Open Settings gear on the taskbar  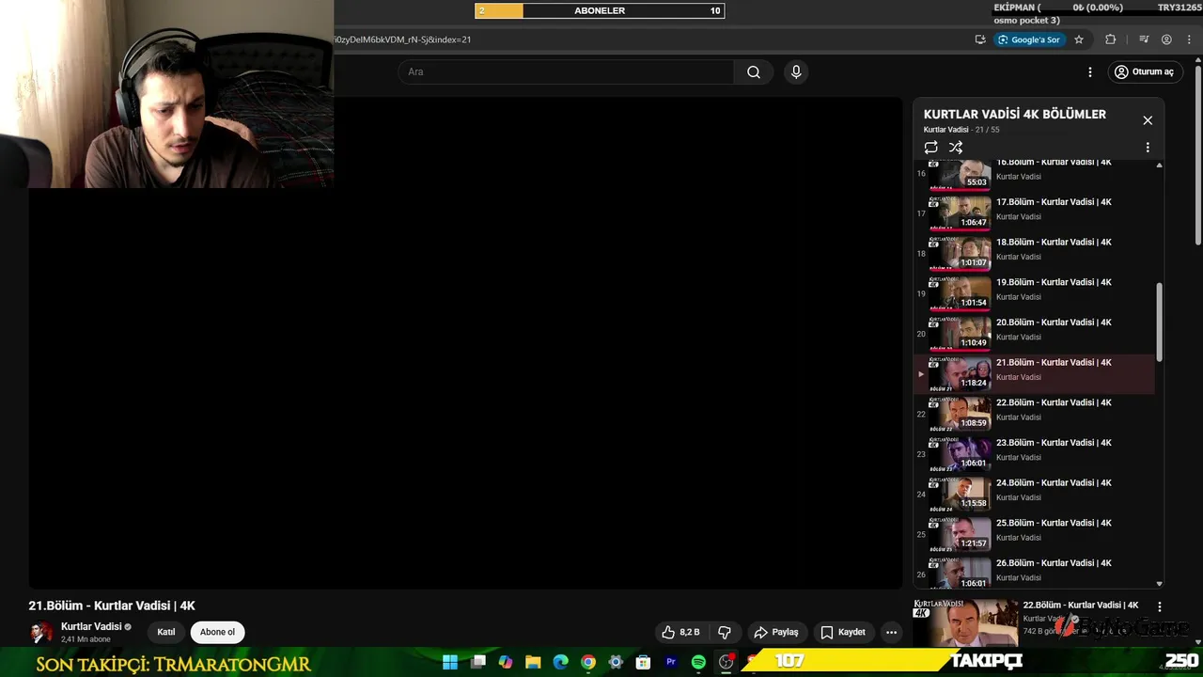616,662
